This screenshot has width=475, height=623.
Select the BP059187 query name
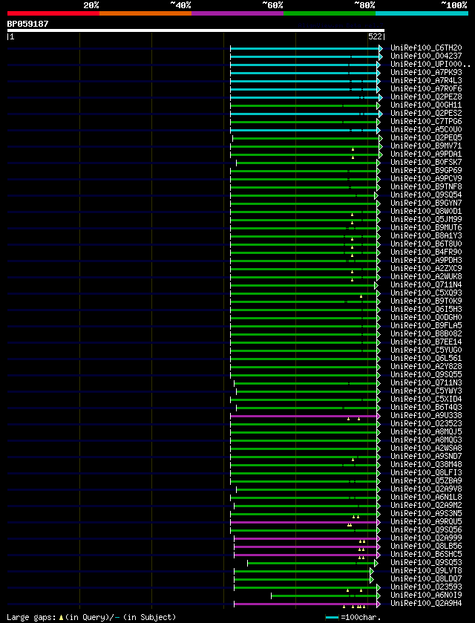(x=27, y=24)
